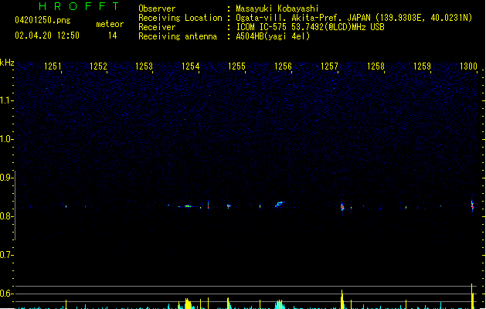Click the kHz axis unit label
486x309 pixels.
[7, 63]
